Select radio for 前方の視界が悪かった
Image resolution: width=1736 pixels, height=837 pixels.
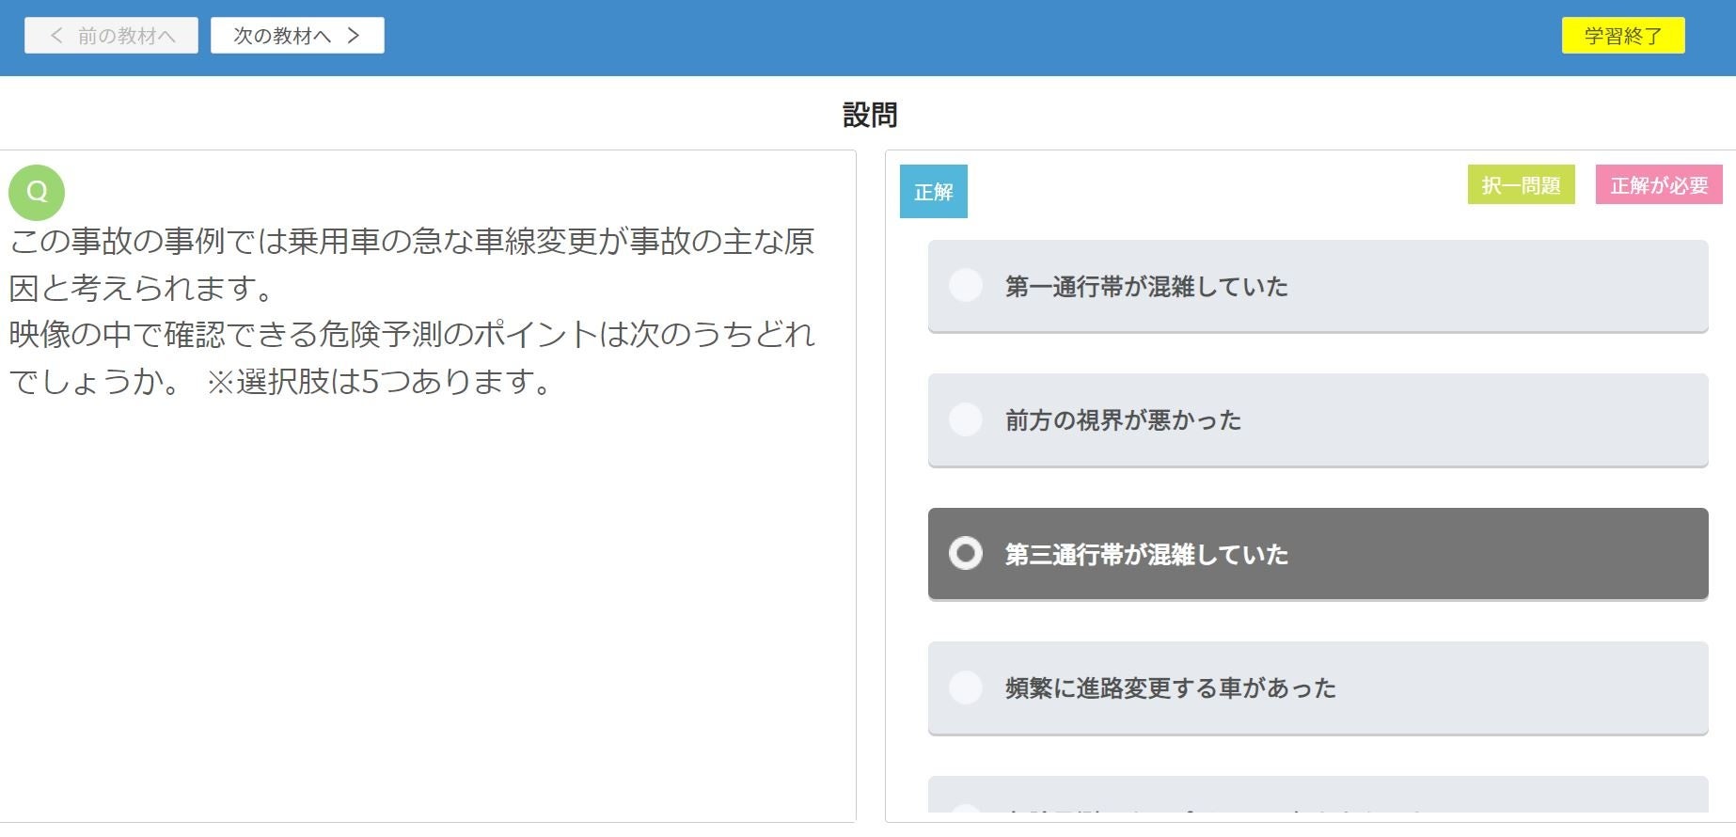click(966, 419)
